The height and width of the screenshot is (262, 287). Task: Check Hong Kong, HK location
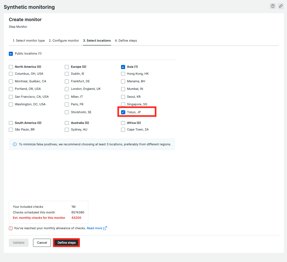coord(123,74)
